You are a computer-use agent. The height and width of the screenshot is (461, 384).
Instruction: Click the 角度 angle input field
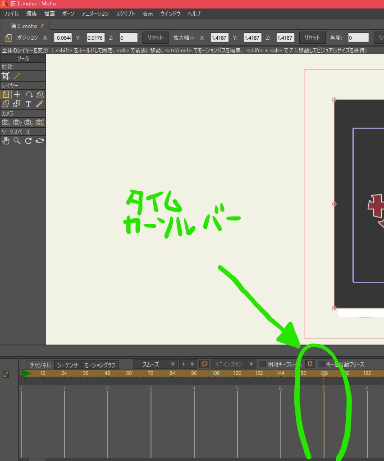358,37
